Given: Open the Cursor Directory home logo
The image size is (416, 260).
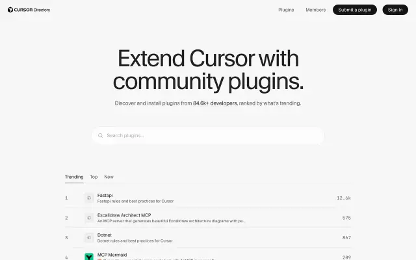Looking at the screenshot, I should [x=29, y=10].
